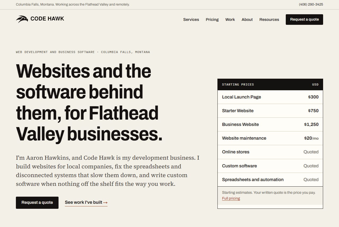This screenshot has height=227, width=339.
Task: Click the WEB DEVELOPMENT AND BUSINESS SOFTWARE tagline
Action: pos(83,52)
